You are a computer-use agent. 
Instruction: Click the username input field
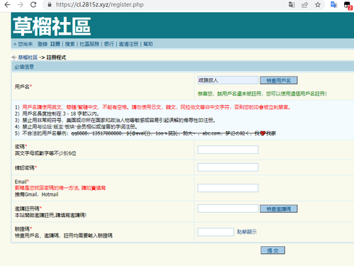click(228, 80)
